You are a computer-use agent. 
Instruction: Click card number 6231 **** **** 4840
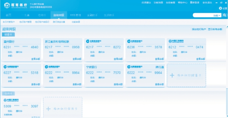click(x=21, y=47)
